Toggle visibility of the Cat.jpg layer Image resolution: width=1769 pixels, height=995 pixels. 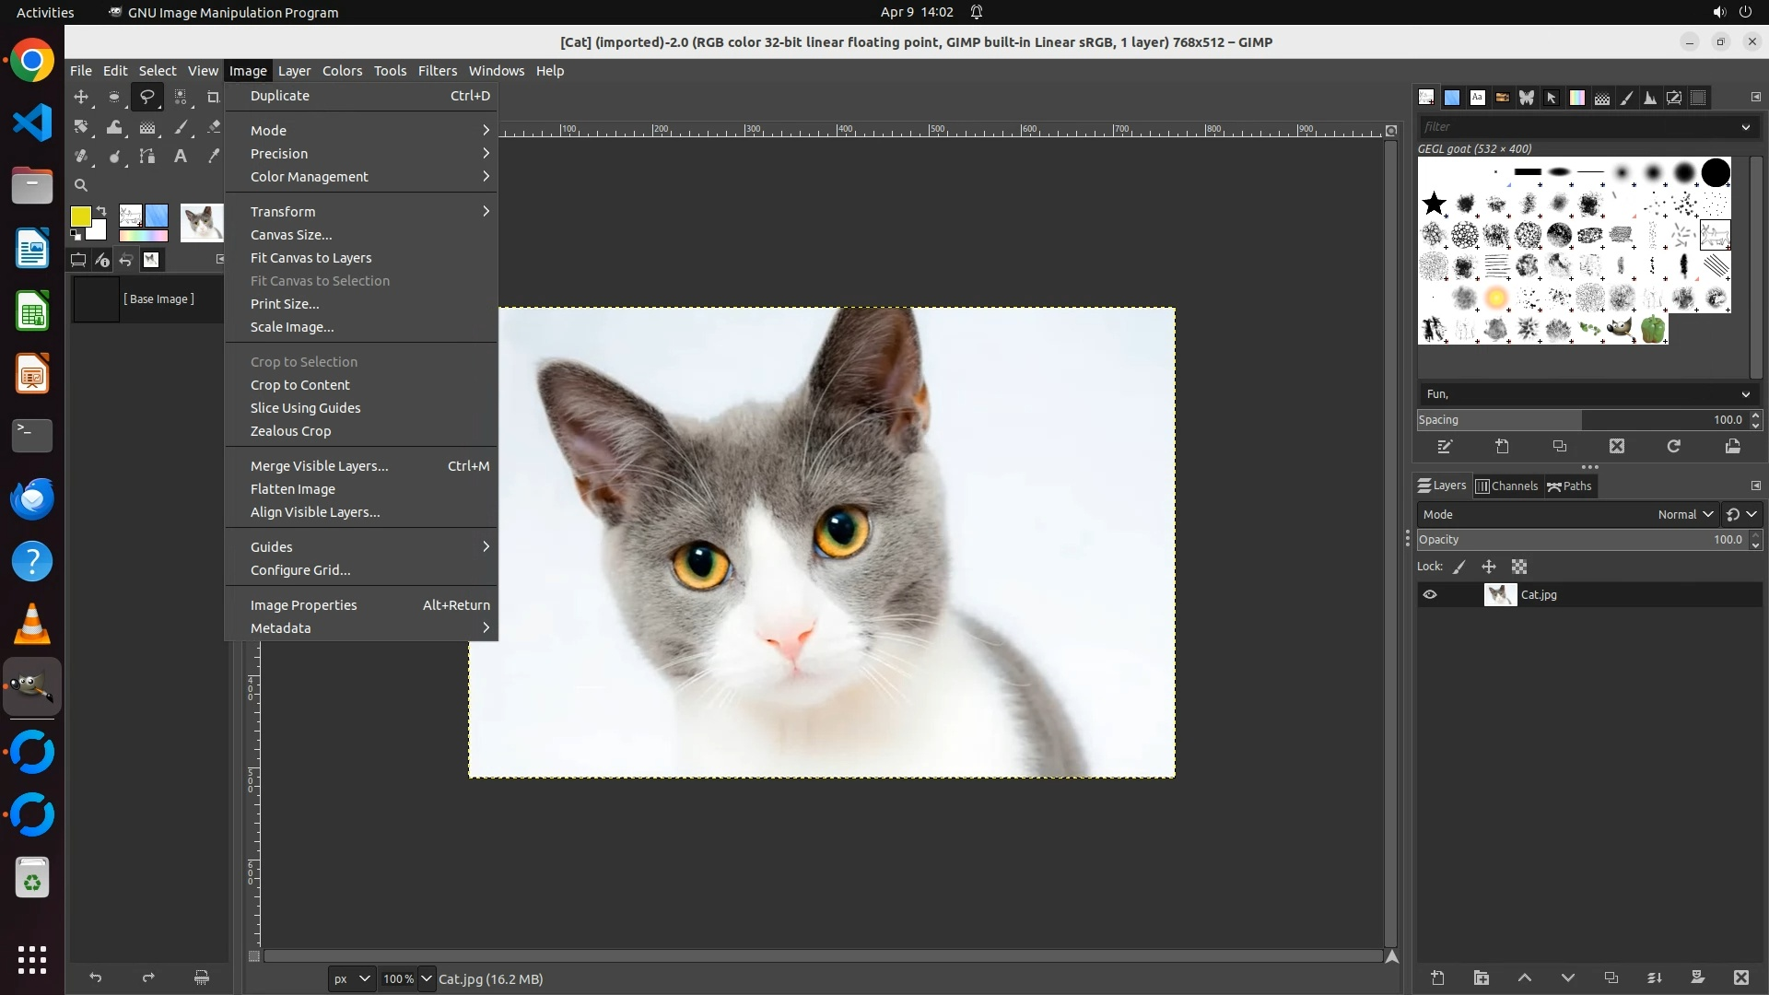pyautogui.click(x=1430, y=595)
